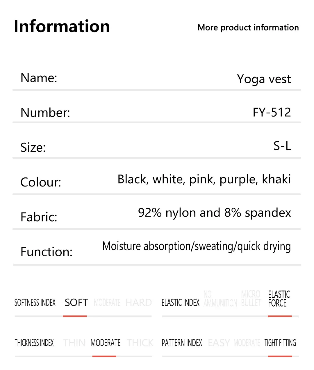Select THICK in thickness index
The width and height of the screenshot is (314, 370).
coord(140,343)
